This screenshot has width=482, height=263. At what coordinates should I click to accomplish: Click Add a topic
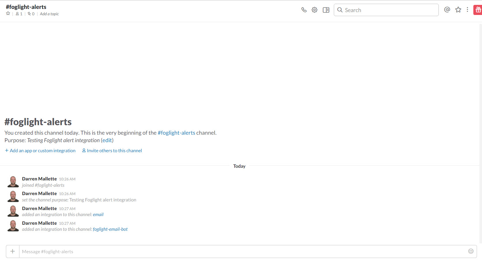pos(49,14)
